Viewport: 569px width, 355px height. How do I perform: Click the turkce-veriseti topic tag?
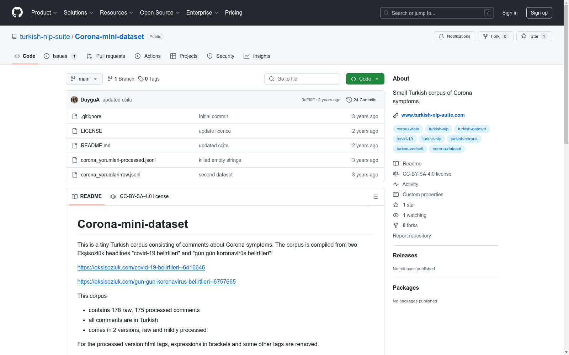point(410,149)
